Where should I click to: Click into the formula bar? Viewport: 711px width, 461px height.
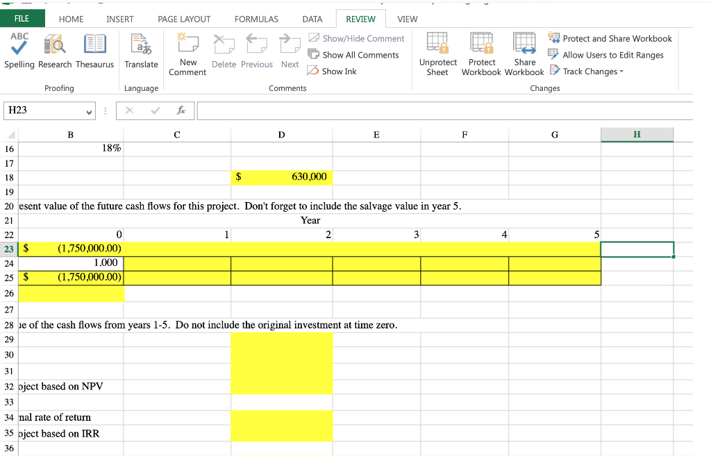(445, 110)
